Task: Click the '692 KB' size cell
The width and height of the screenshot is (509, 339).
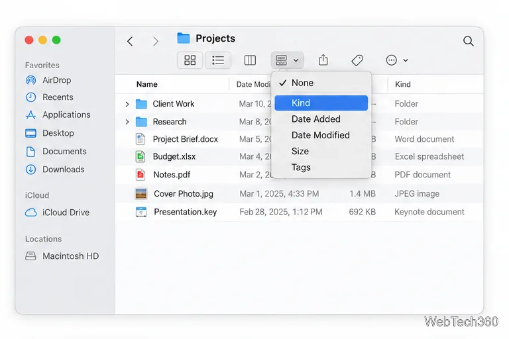Action: click(363, 212)
